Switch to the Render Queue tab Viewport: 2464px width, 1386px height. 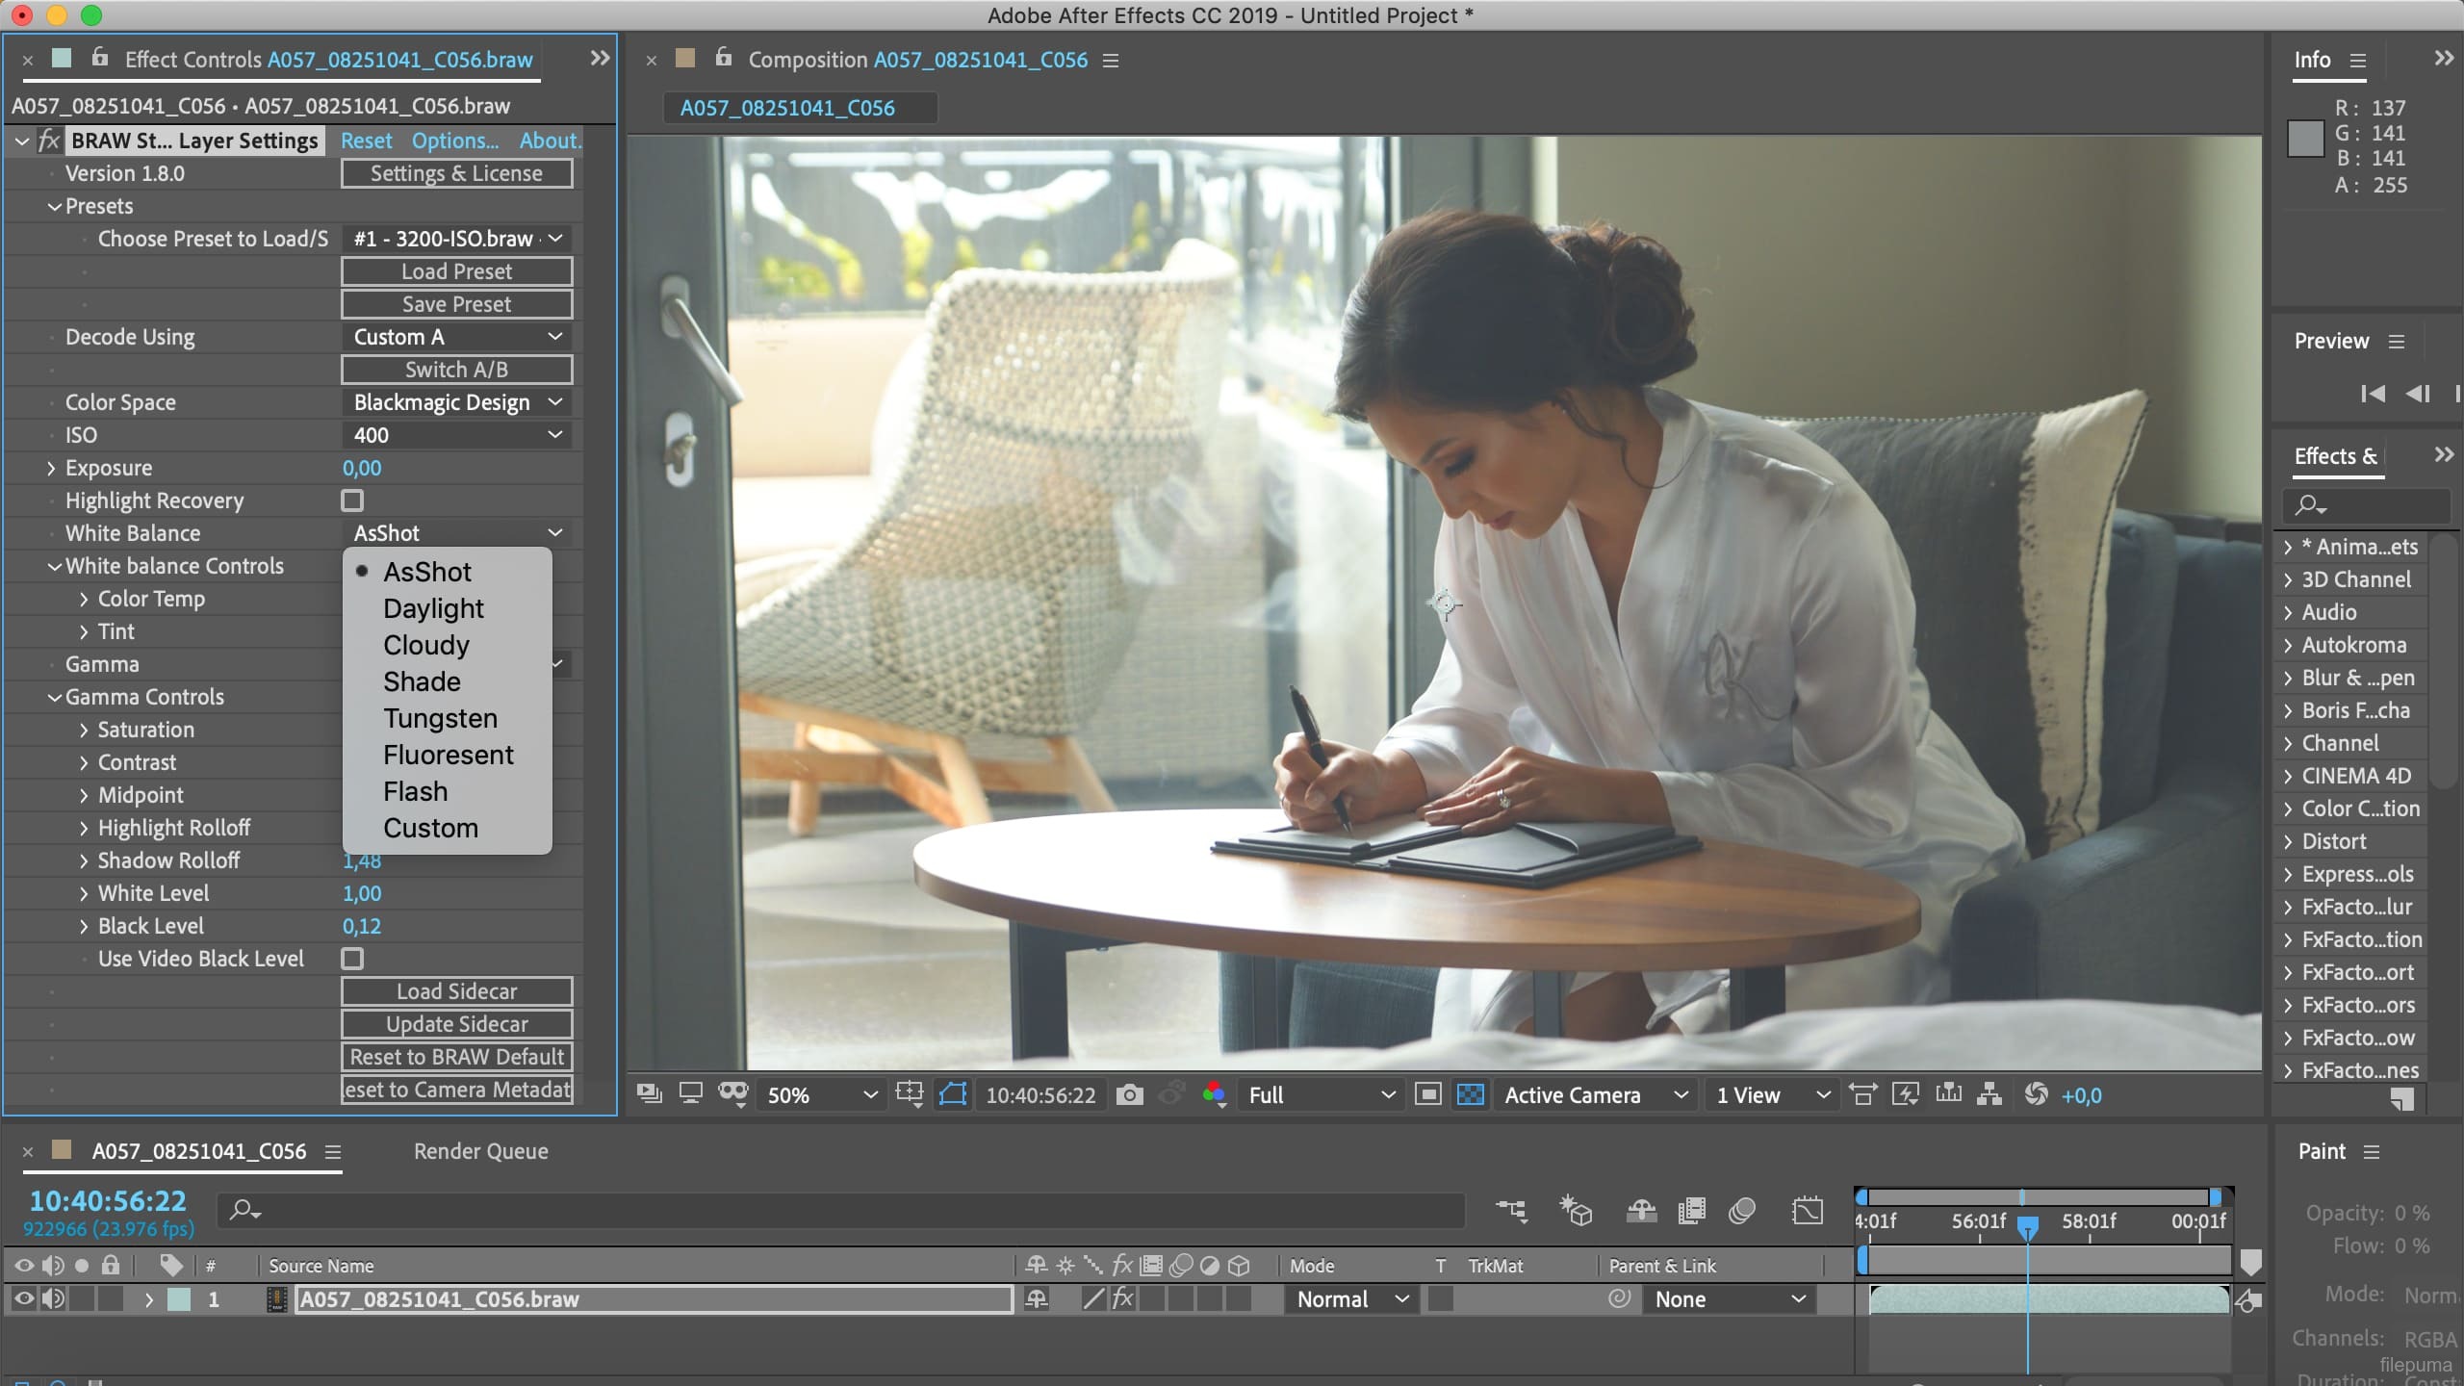(x=480, y=1151)
